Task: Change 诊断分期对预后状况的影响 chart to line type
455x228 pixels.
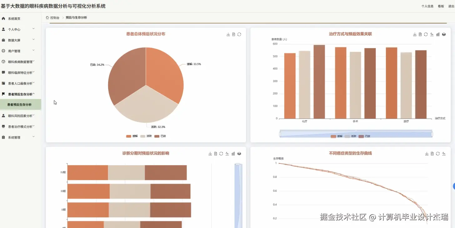Action: click(x=227, y=153)
